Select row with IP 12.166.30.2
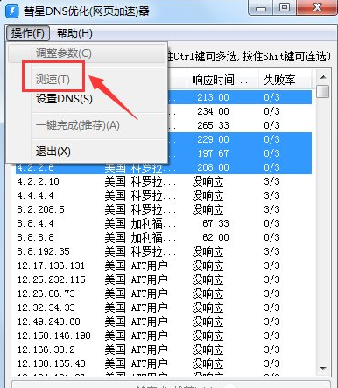The height and width of the screenshot is (388, 338). (164, 349)
